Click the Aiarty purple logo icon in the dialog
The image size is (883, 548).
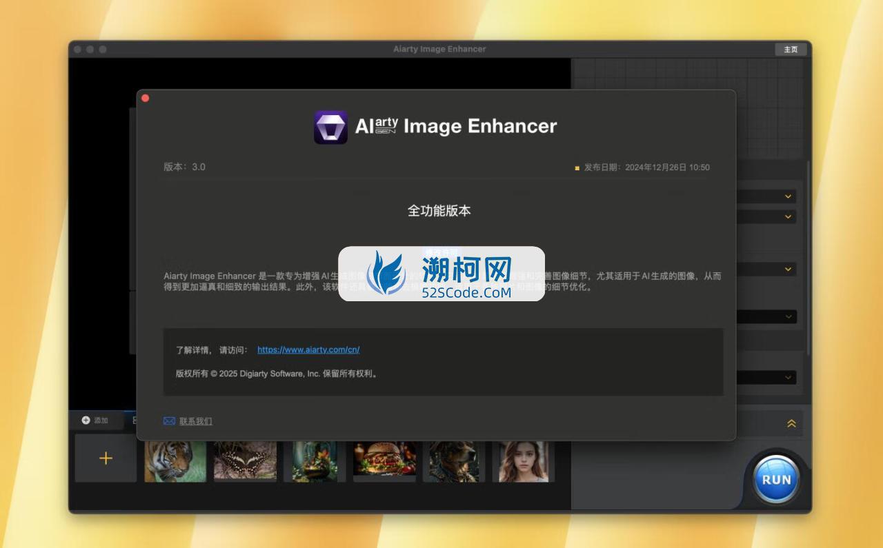point(330,128)
